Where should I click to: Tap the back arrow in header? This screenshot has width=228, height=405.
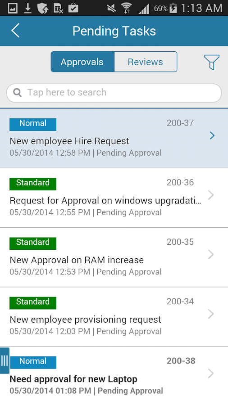tap(15, 31)
